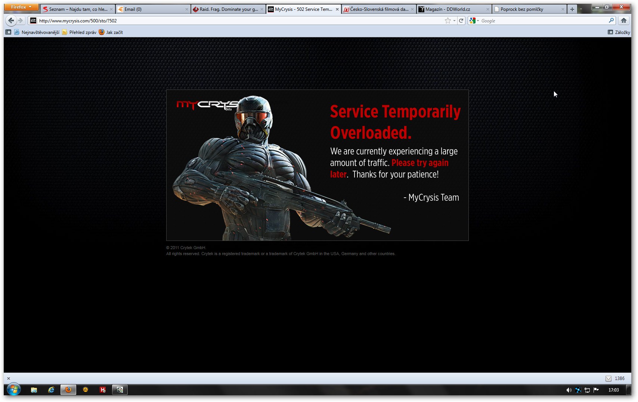Open the URL history dropdown arrow
638x402 pixels.
[x=454, y=21]
